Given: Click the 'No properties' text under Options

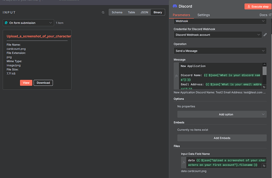Looking at the screenshot, I should (186, 106).
